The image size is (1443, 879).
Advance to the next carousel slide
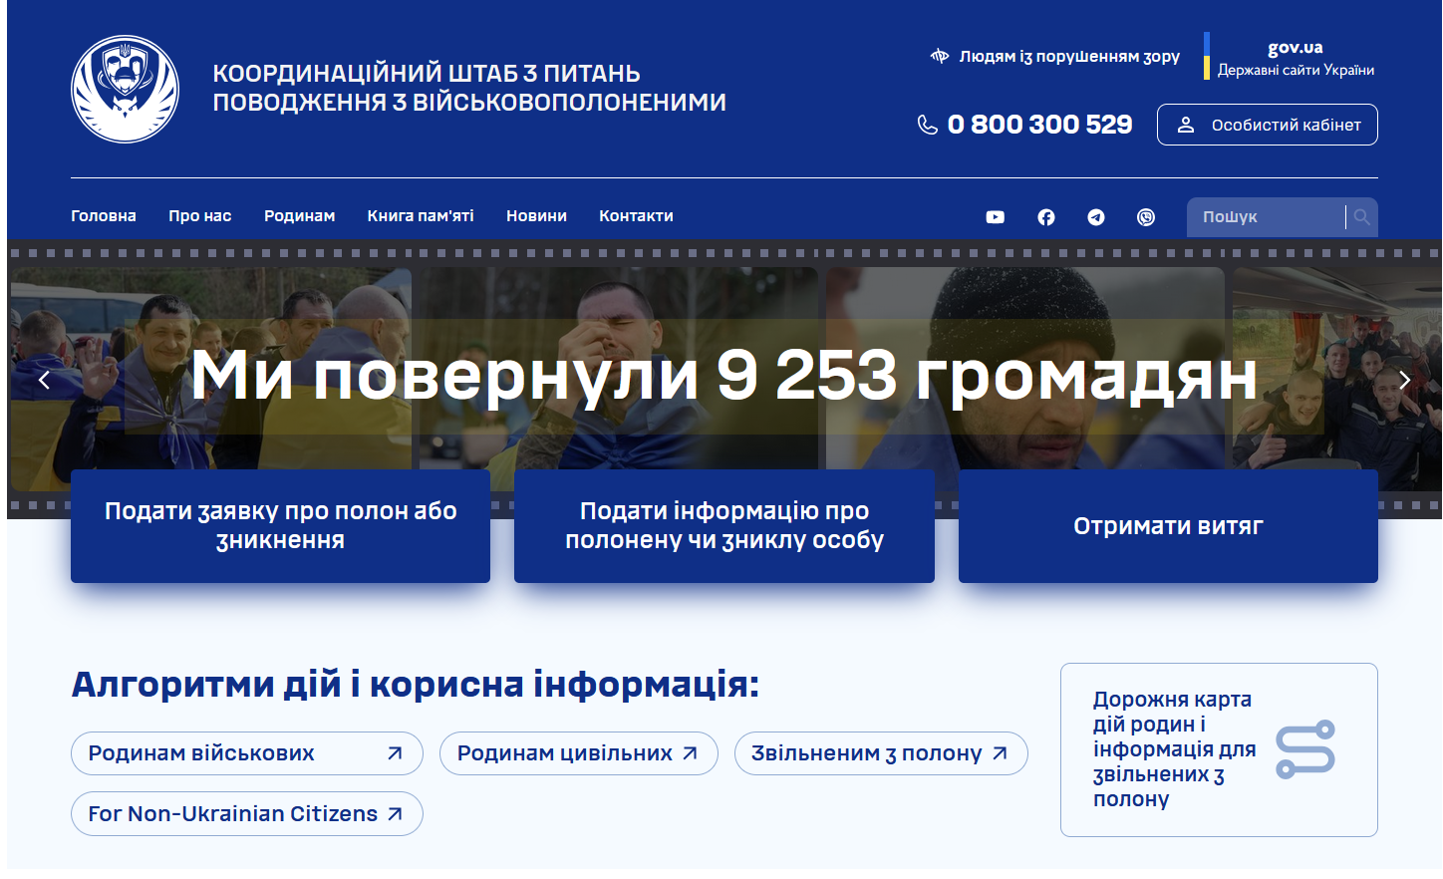coord(1404,380)
